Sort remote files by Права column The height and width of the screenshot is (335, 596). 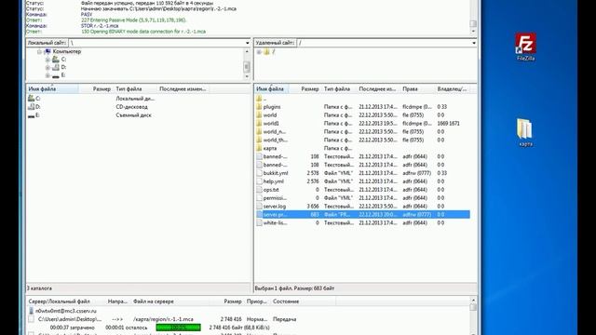point(417,89)
